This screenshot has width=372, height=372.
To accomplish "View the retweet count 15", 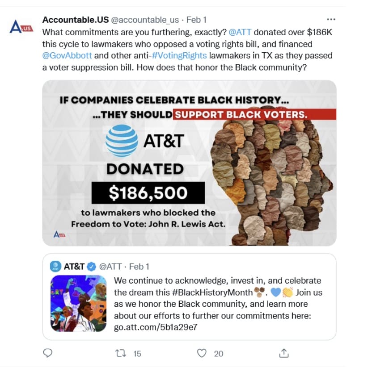I will [x=137, y=354].
